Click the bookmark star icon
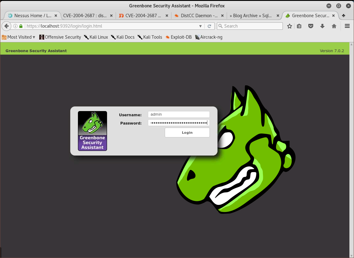The image size is (354, 258). tap(289, 26)
